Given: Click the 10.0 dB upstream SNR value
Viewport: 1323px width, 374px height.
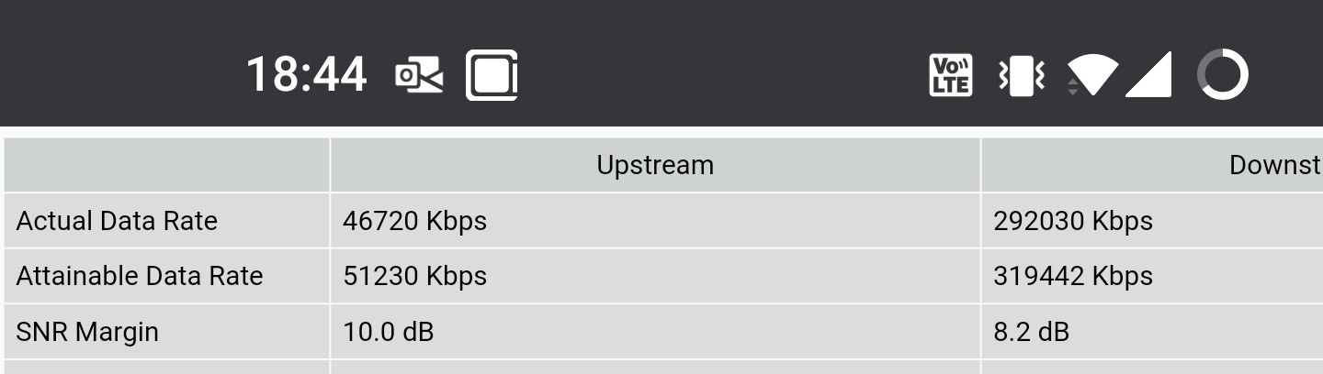Looking at the screenshot, I should (388, 331).
